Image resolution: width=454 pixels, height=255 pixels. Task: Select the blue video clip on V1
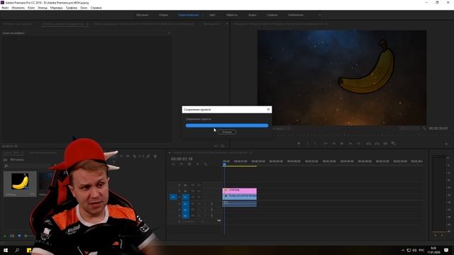(x=240, y=197)
